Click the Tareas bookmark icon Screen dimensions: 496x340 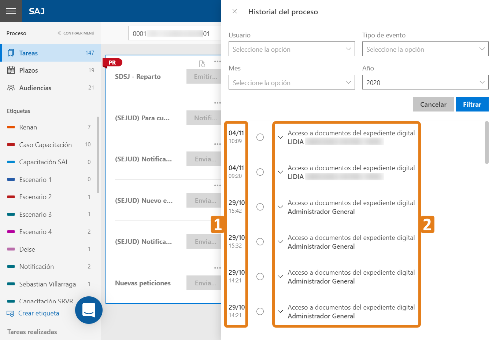11,53
